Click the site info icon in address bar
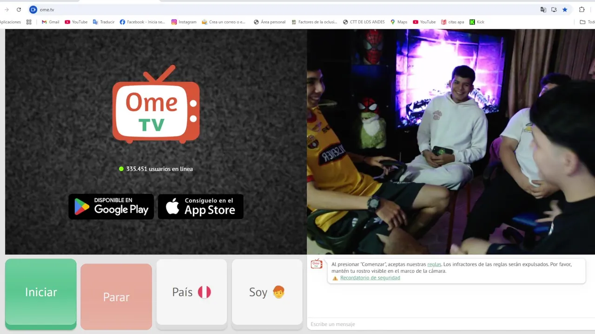The width and height of the screenshot is (595, 334). coord(33,10)
